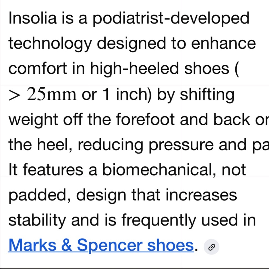Click the word "podiatrist-developed"
Viewport: 269px width, 269px height.
pos(171,19)
